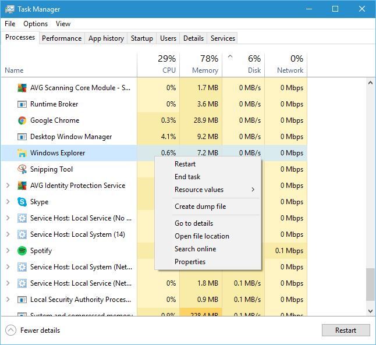This screenshot has width=376, height=345.
Task: Click the Service Host: Local System (Net... gear icon
Action: (x=22, y=267)
